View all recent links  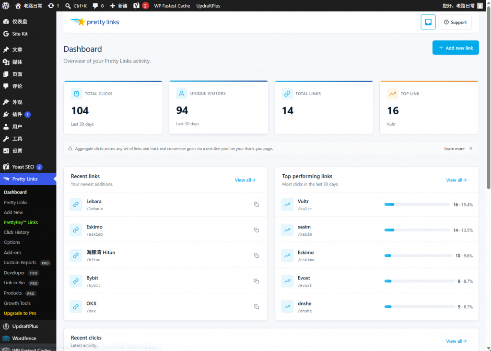pos(245,180)
